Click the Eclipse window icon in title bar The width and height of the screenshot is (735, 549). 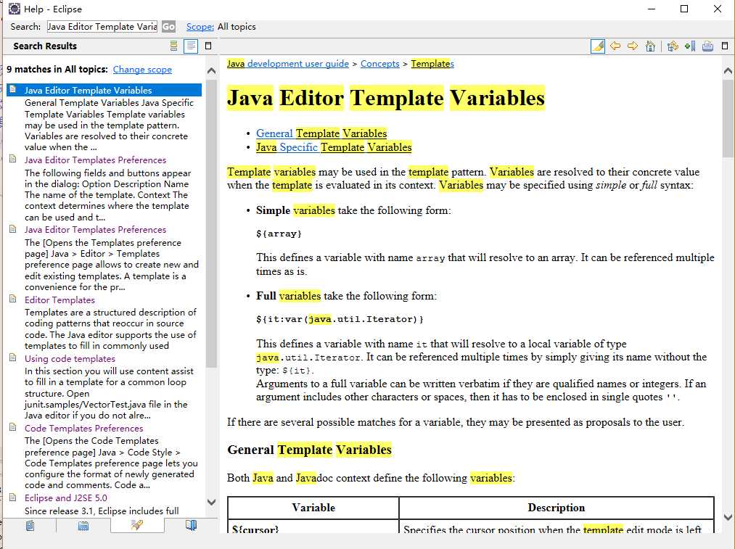[14, 9]
